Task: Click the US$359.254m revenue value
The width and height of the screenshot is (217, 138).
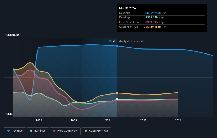Action: point(153,13)
